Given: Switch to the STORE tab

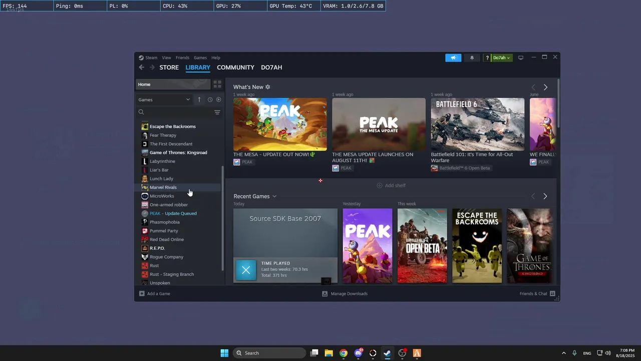Looking at the screenshot, I should click(x=169, y=68).
